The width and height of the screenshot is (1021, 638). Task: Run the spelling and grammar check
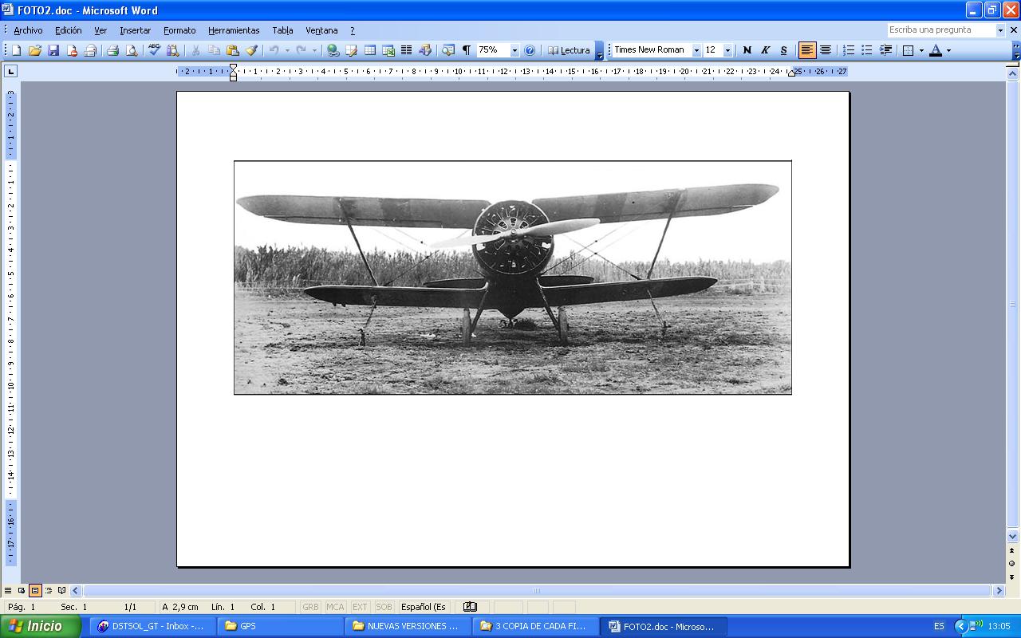click(155, 50)
